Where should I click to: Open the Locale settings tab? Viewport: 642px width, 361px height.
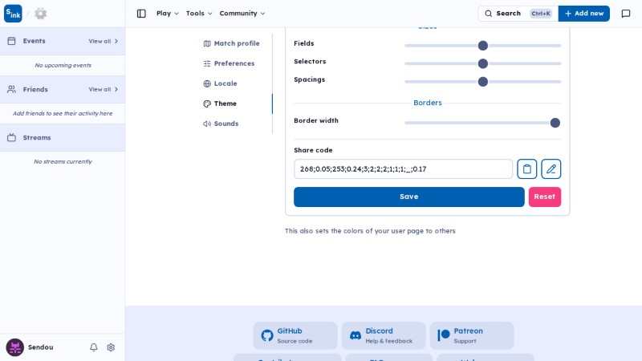click(220, 83)
